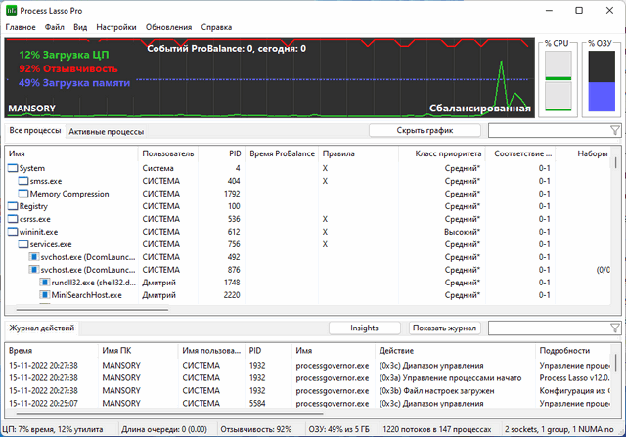Click the MiniSearchHost.exe process icon

click(45, 295)
